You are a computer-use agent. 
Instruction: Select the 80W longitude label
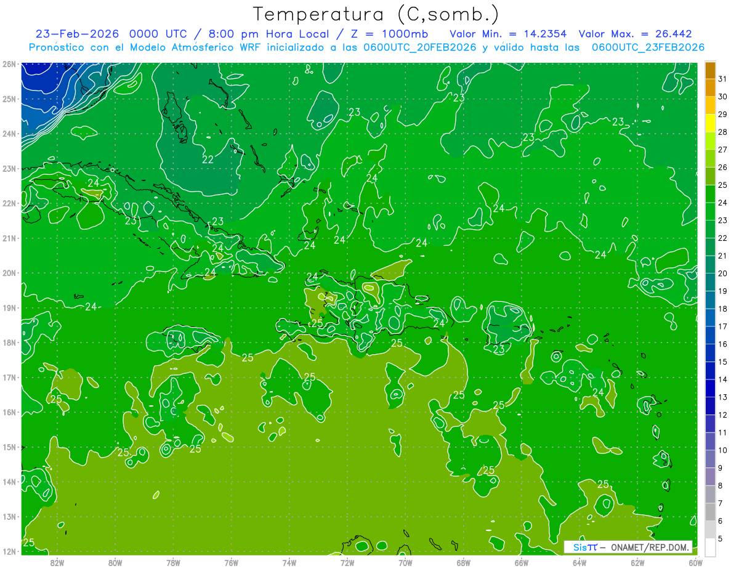[115, 562]
